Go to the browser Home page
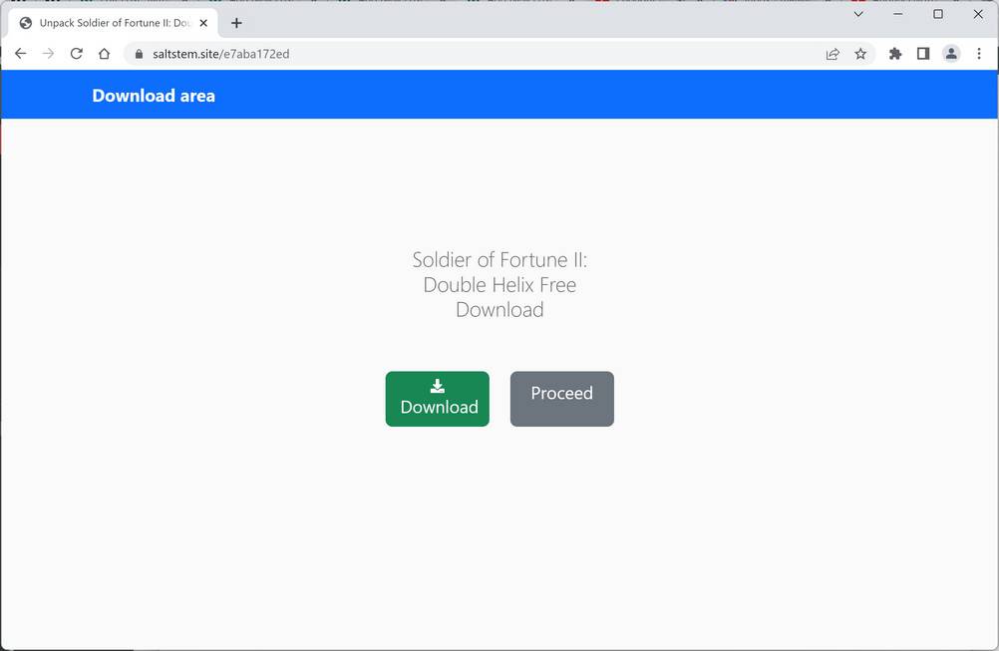This screenshot has height=651, width=999. tap(105, 54)
